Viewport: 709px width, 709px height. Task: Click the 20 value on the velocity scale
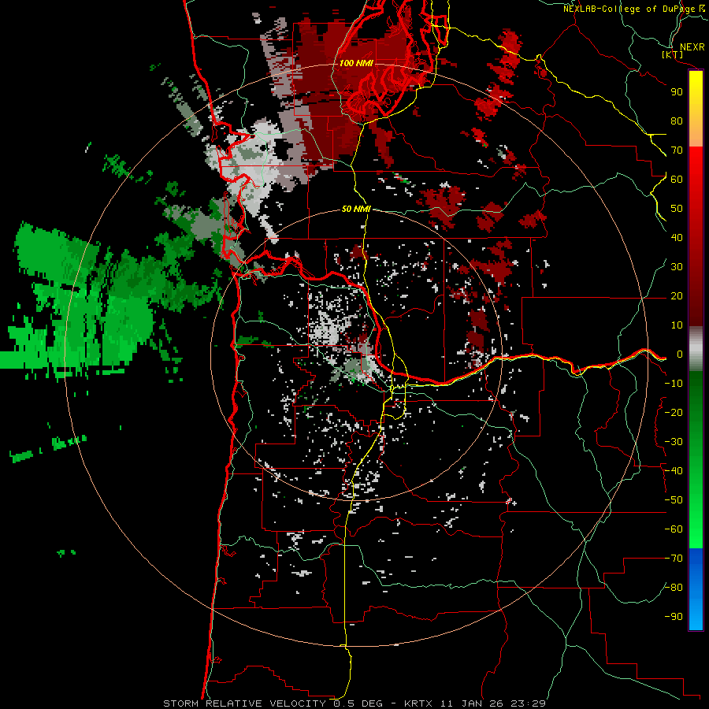click(677, 295)
